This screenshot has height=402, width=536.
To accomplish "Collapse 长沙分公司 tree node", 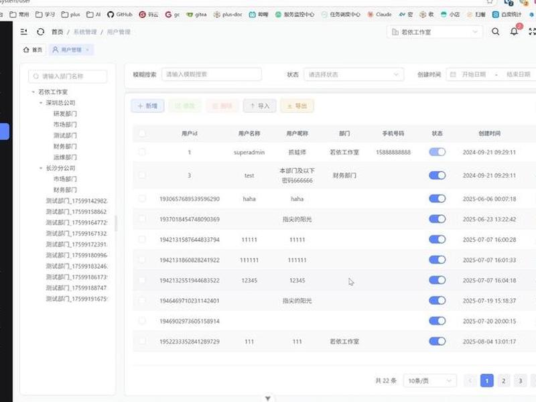I will click(x=41, y=168).
